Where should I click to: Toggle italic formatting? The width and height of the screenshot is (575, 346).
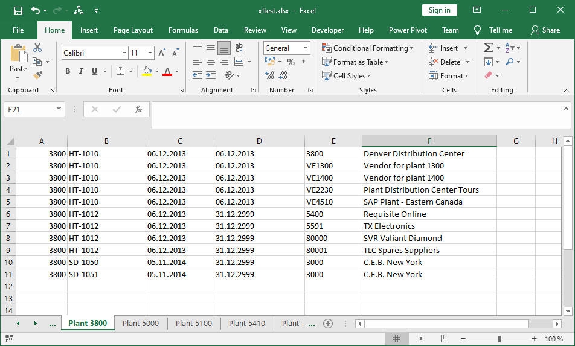coord(81,71)
